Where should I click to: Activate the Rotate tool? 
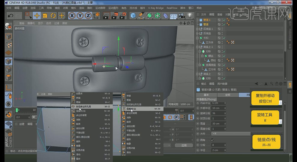click(53, 16)
